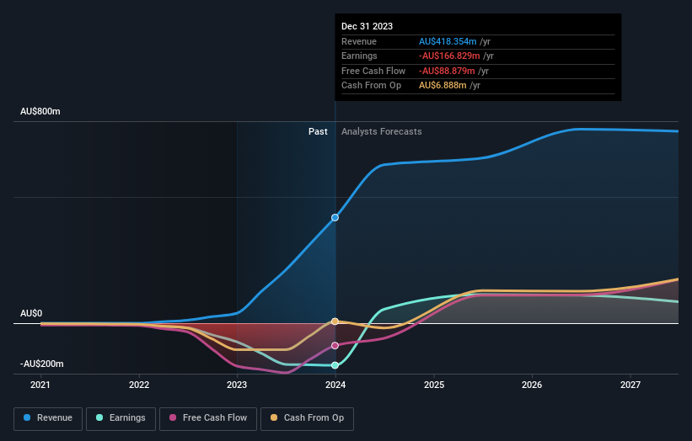692x441 pixels.
Task: Click the 2026 x-axis label
Action: tap(532, 385)
